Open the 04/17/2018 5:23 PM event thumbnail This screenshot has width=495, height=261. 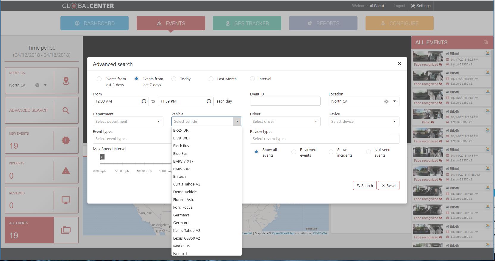pos(428,56)
